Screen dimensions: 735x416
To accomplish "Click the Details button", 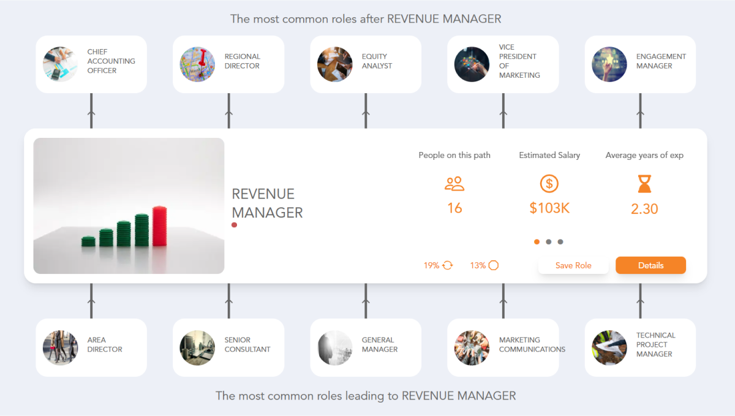I will point(650,265).
